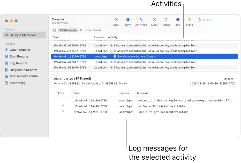Open the Share toolbar menu
Image resolution: width=241 pixels, height=163 pixels.
[189, 20]
